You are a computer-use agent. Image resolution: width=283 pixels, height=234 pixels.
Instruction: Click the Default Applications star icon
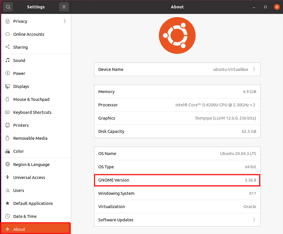(7, 203)
